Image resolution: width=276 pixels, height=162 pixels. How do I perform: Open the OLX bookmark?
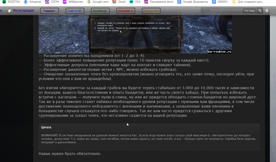(135, 2)
